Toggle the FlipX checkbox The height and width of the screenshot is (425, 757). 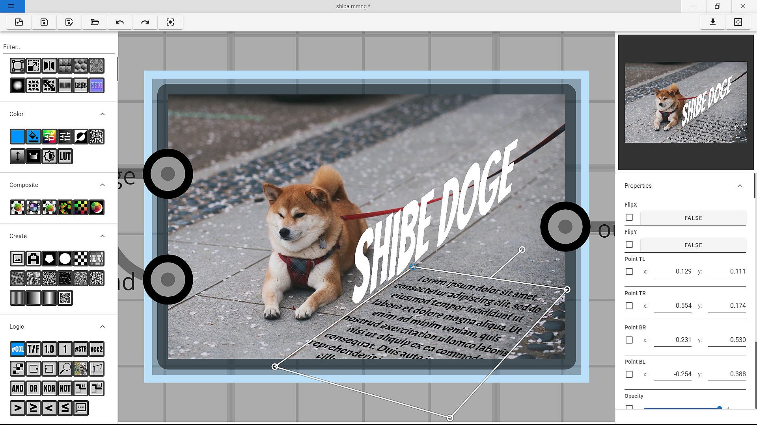pyautogui.click(x=629, y=217)
